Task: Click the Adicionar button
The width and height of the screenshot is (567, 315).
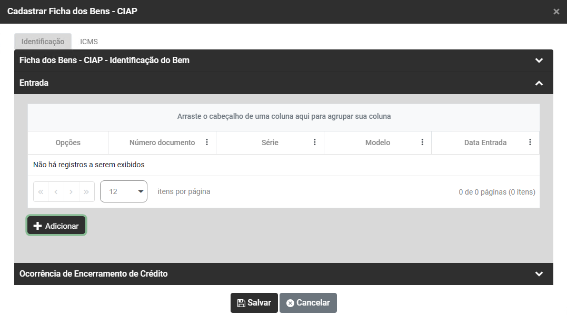Action: point(56,226)
